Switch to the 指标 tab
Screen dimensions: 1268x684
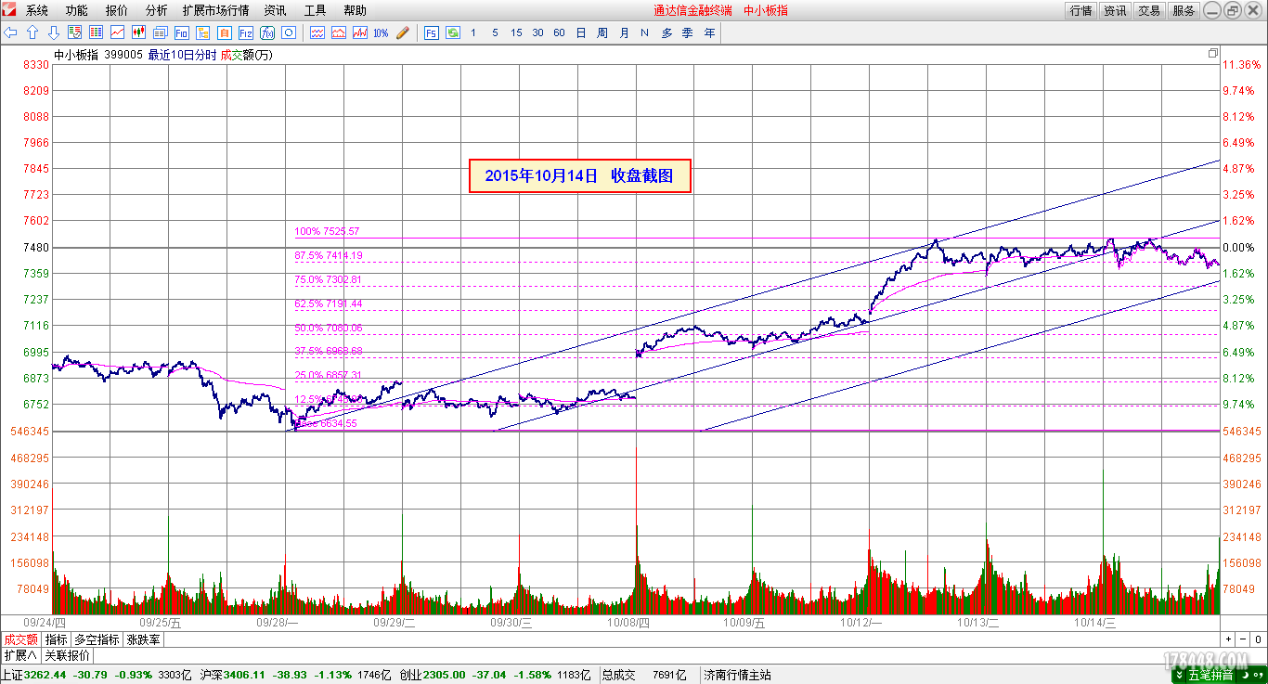[x=56, y=639]
